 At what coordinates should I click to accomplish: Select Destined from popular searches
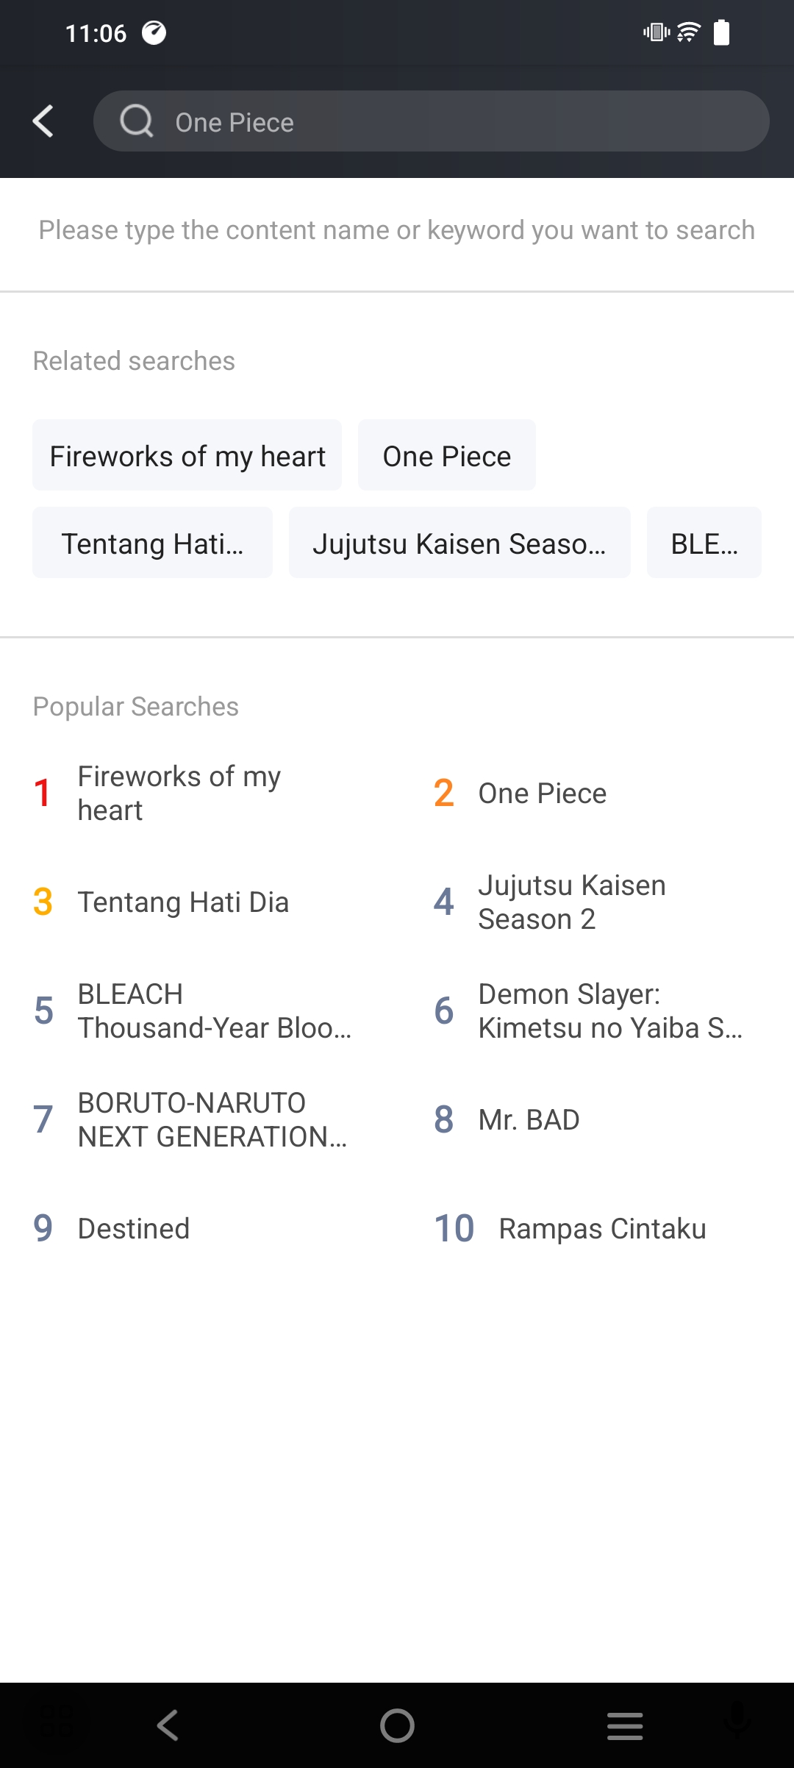[133, 1229]
